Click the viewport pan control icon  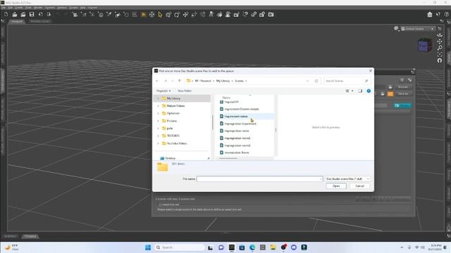pos(440,41)
